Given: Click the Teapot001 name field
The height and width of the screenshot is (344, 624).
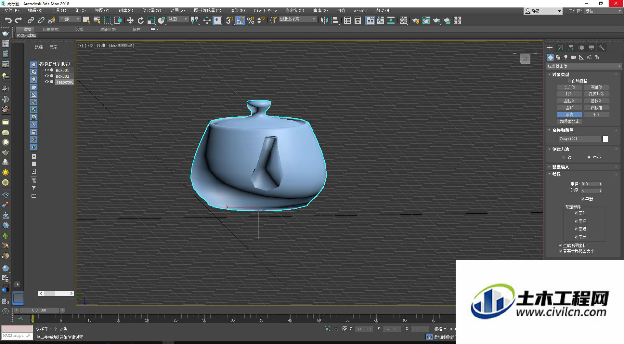Looking at the screenshot, I should click(579, 139).
